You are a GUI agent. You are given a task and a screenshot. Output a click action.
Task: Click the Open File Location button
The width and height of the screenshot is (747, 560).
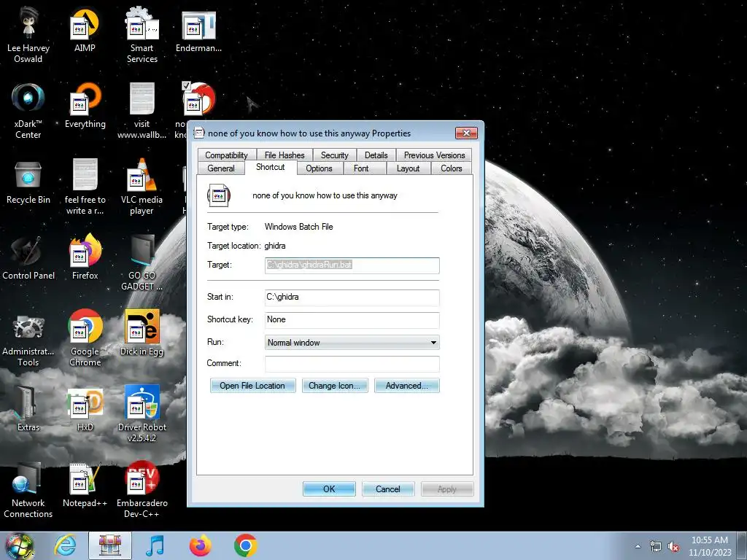tap(252, 386)
